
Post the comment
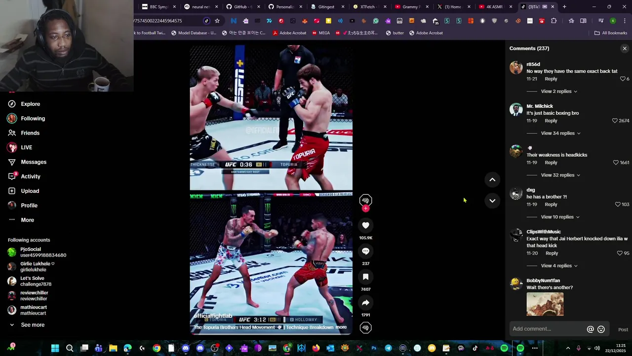click(623, 330)
